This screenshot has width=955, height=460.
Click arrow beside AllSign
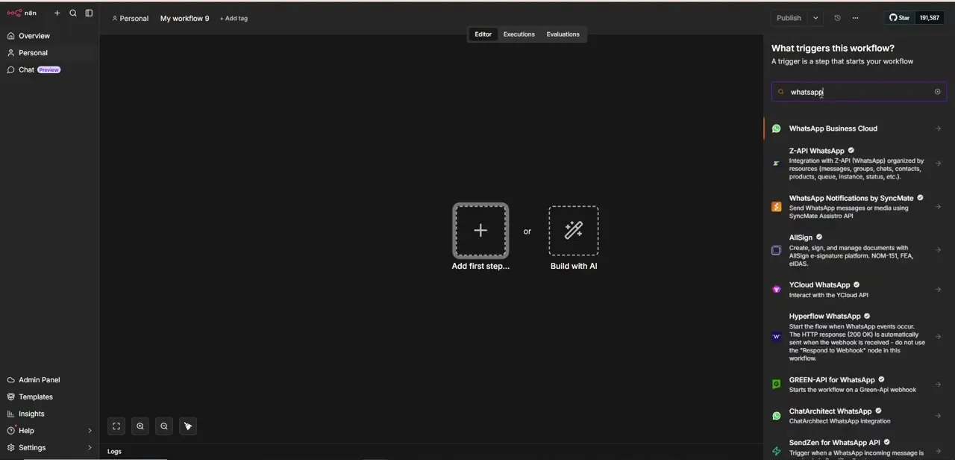[938, 250]
